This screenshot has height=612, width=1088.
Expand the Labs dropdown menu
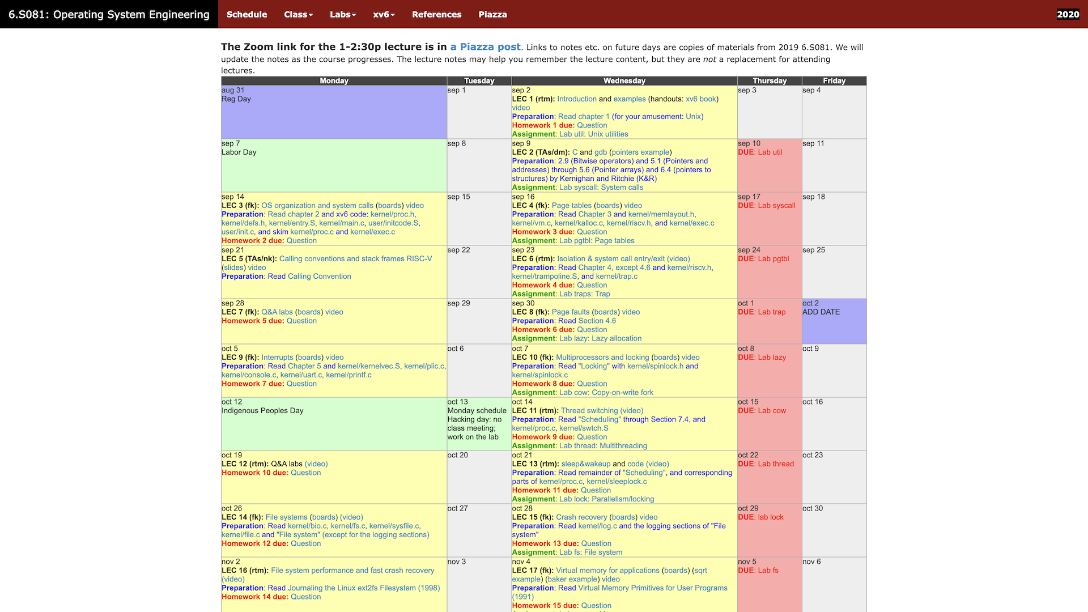[343, 14]
